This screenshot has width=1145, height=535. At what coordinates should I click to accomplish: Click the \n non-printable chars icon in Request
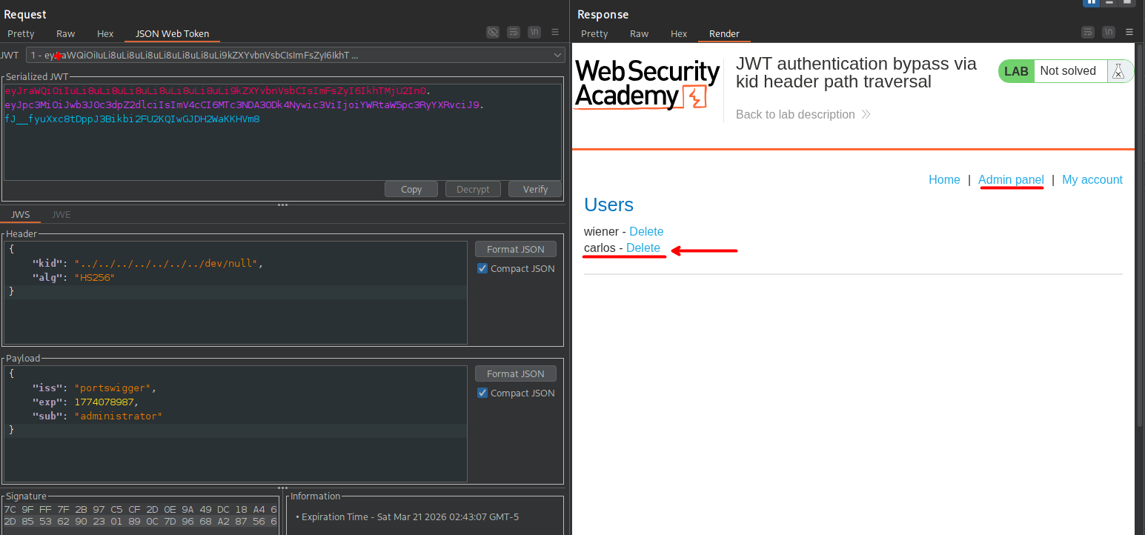[534, 32]
